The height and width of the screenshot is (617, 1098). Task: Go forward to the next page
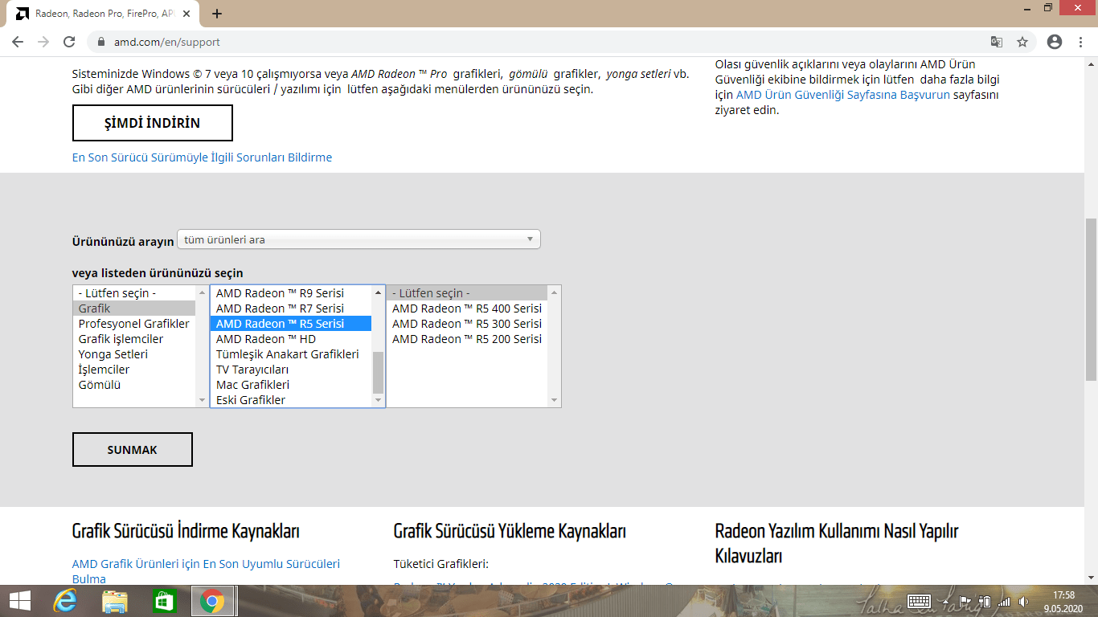click(x=43, y=42)
